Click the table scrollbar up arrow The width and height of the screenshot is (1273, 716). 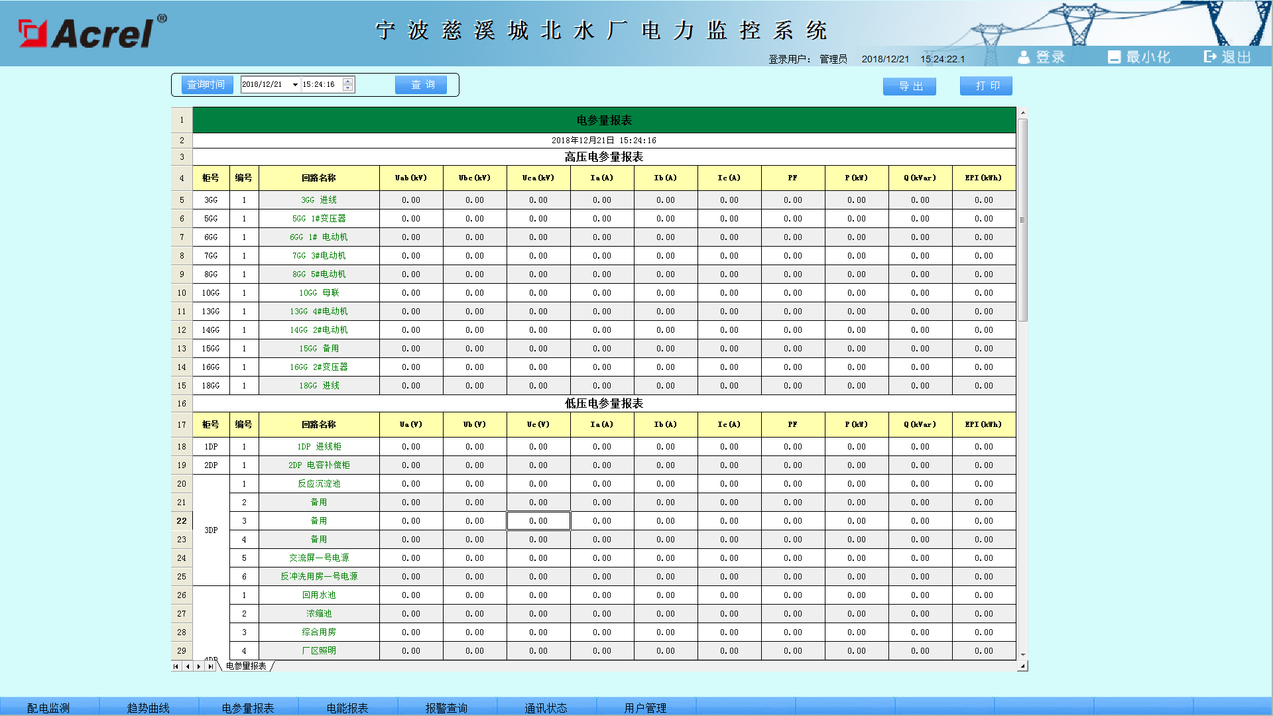point(1022,113)
